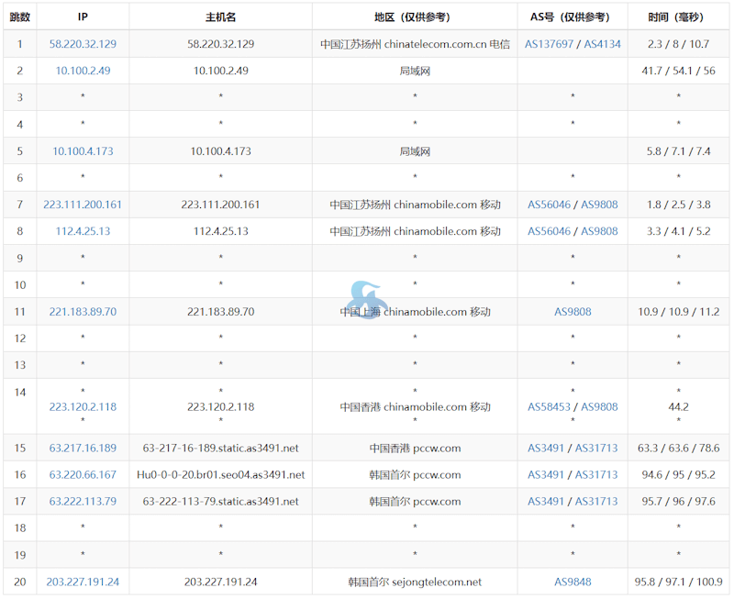Open IP link 203.227.191.24
The width and height of the screenshot is (734, 599).
[83, 582]
